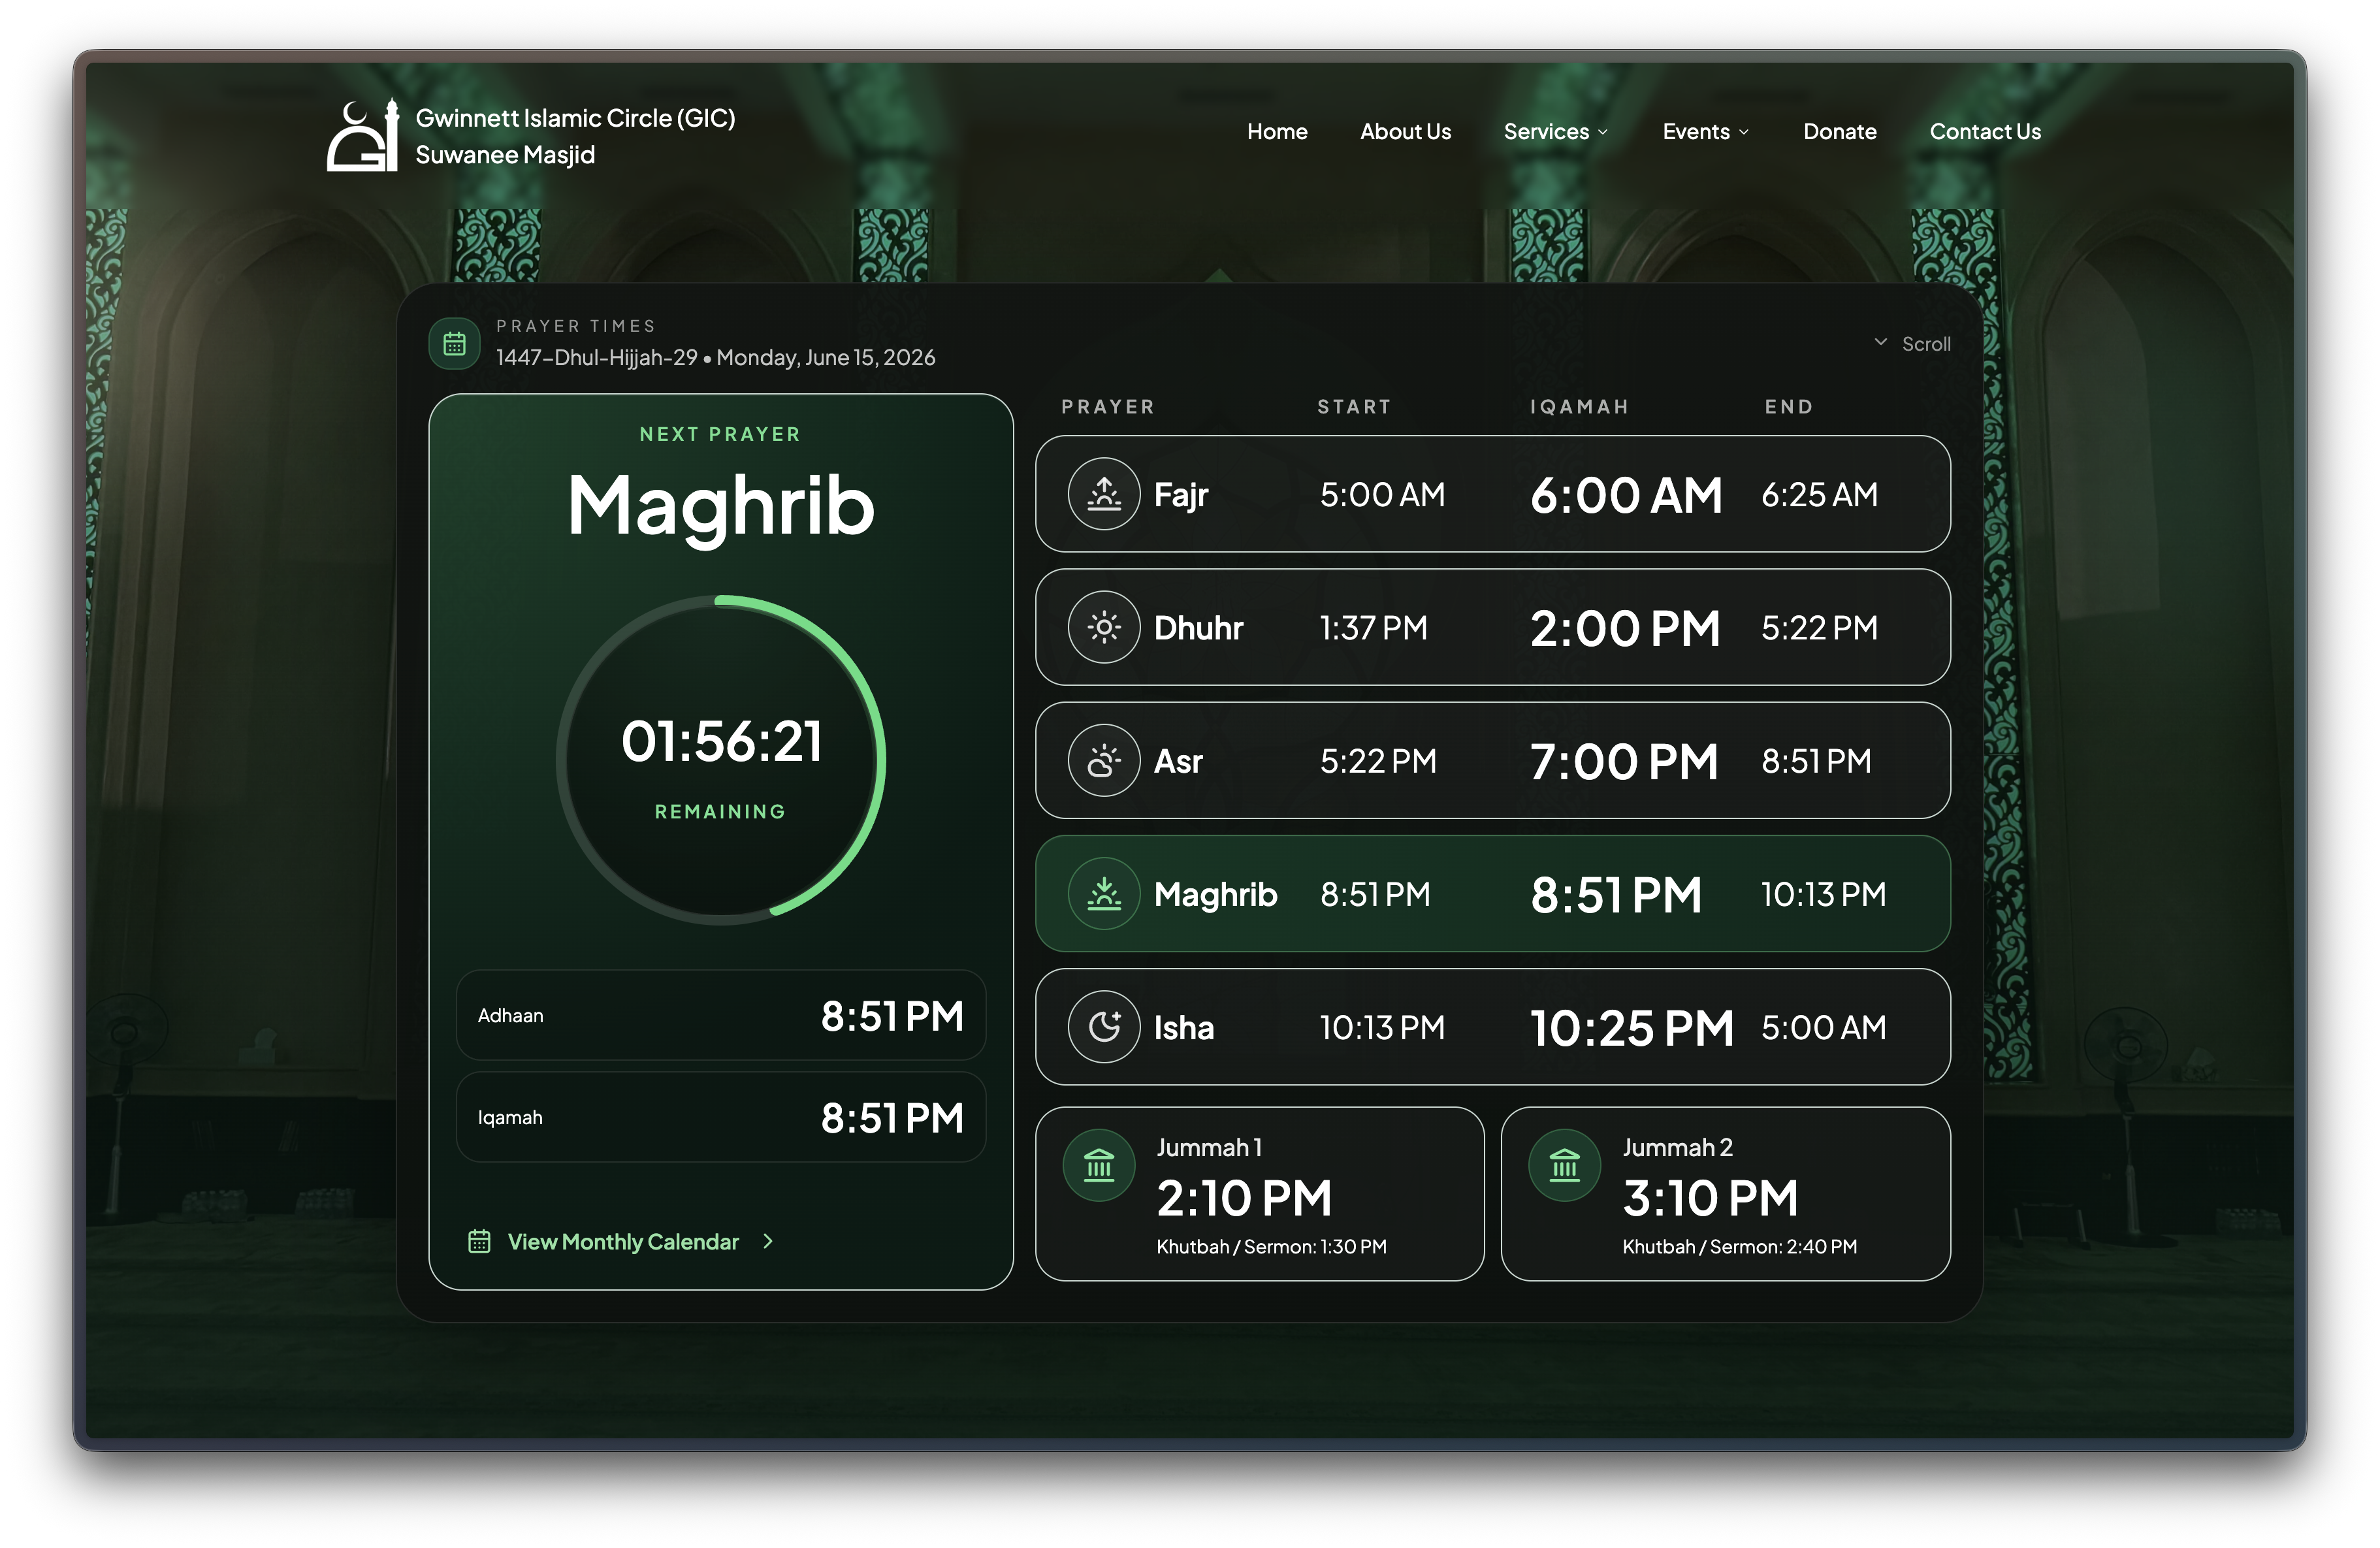Image resolution: width=2380 pixels, height=1548 pixels.
Task: Click the Jummah 2 building icon
Action: [1564, 1165]
